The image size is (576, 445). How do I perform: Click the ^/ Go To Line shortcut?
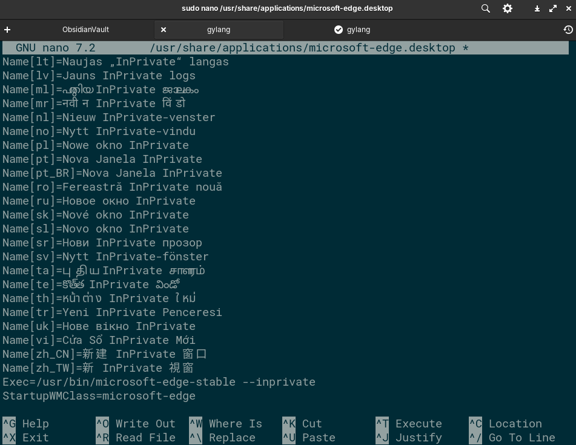point(512,438)
